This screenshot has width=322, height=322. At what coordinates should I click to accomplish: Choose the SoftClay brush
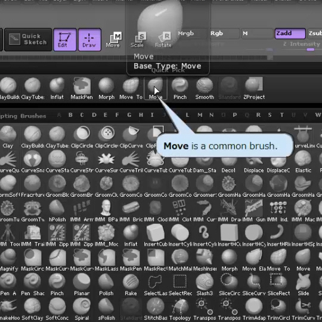coord(32,309)
